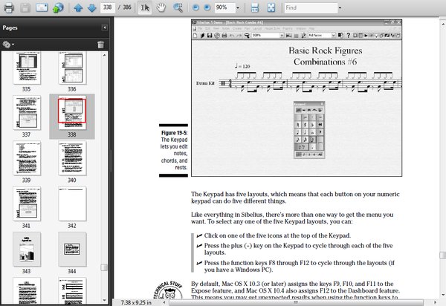446x306 pixels.
Task: Click the Email envelope icon
Action: 42,7
